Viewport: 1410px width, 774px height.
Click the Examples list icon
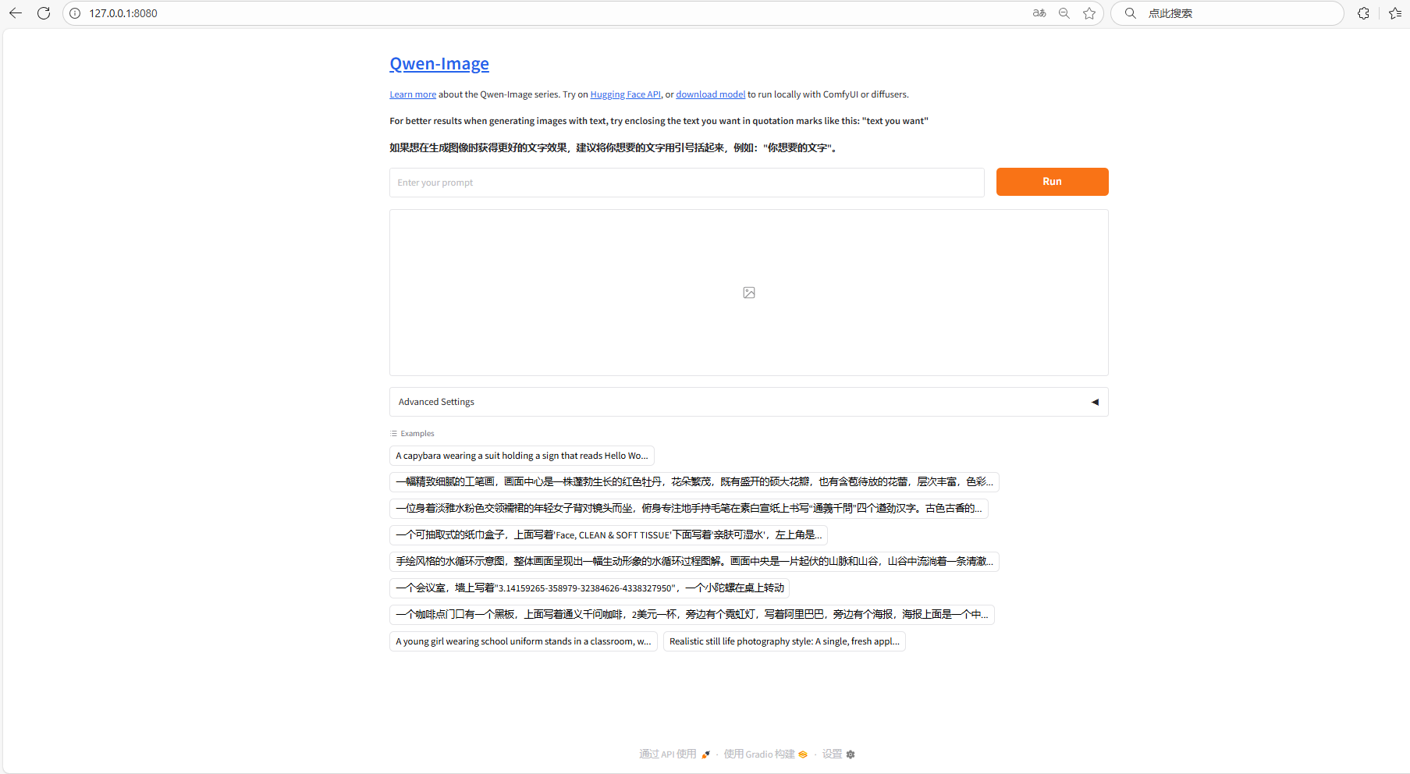393,433
